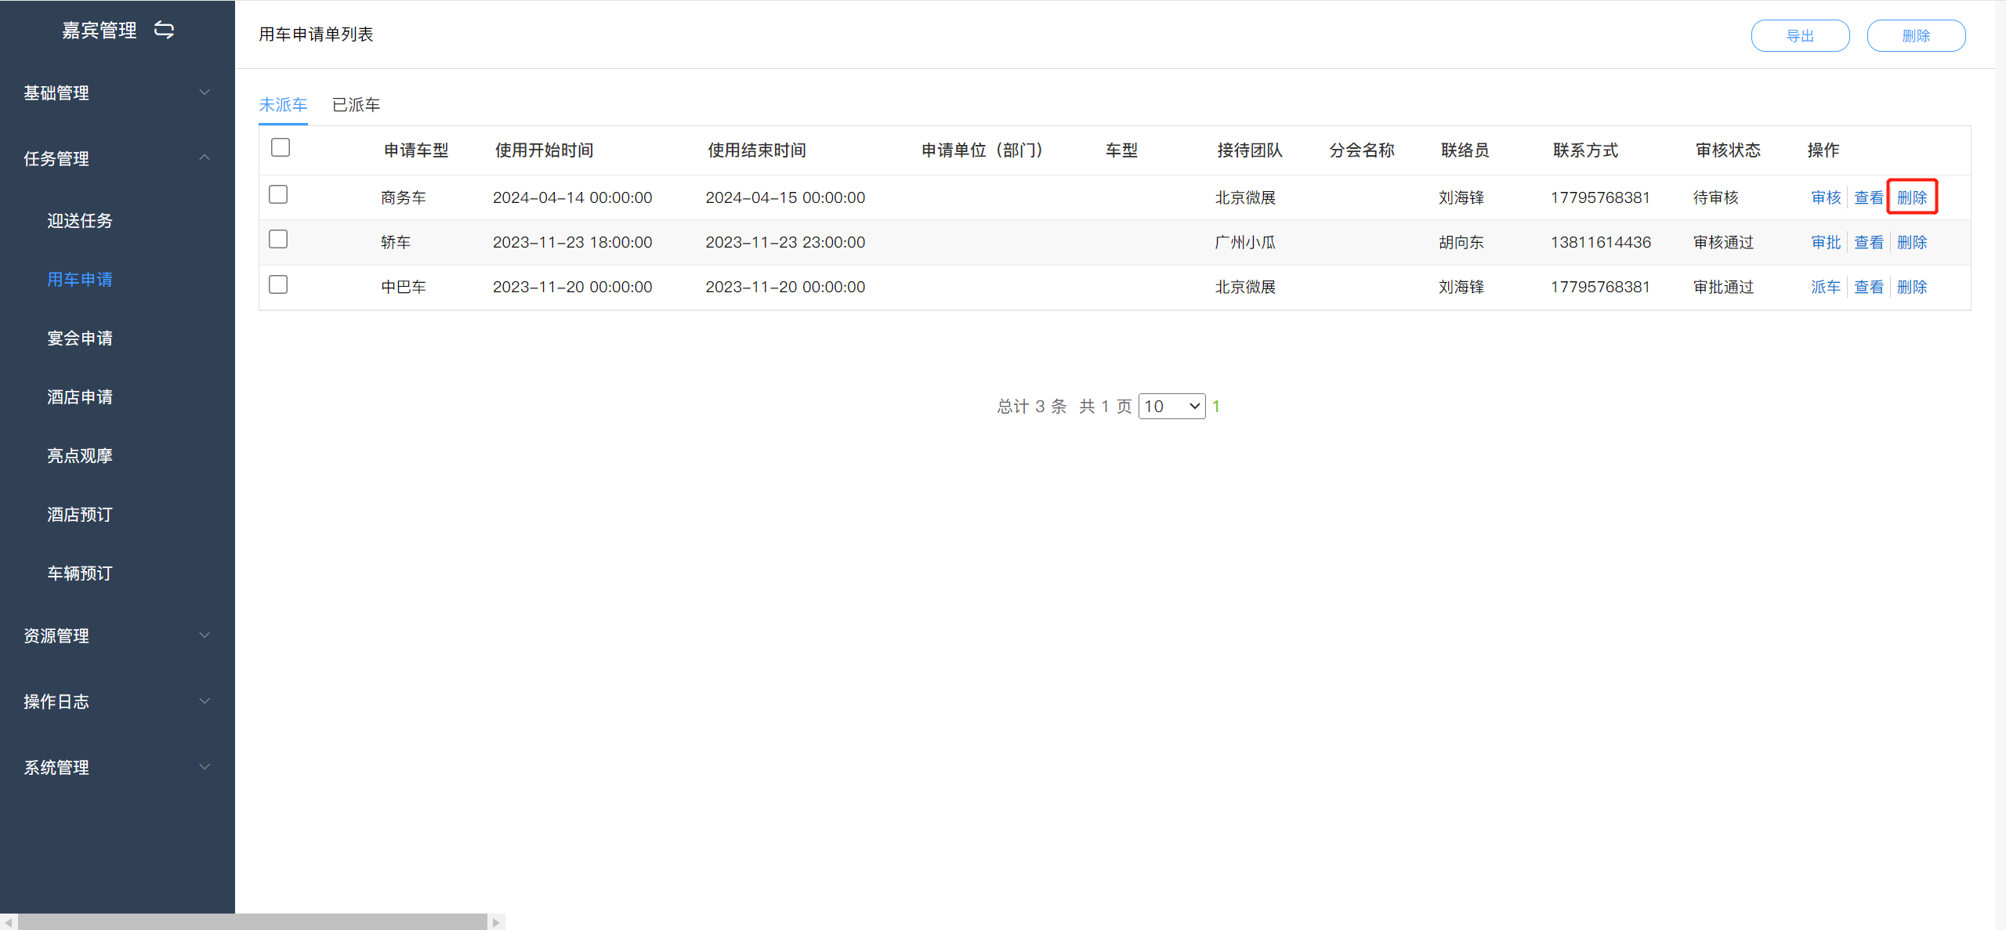
Task: Click 查看 link in the 中巴车 row
Action: click(x=1869, y=287)
